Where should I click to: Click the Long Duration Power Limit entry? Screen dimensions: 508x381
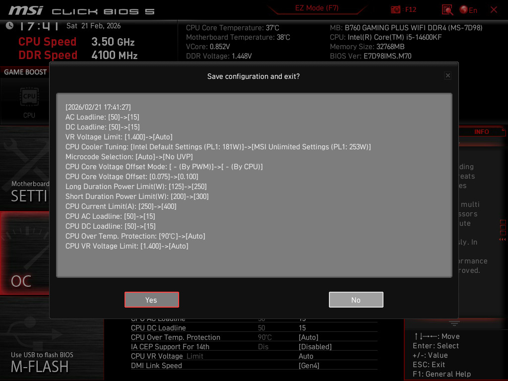coord(136,187)
